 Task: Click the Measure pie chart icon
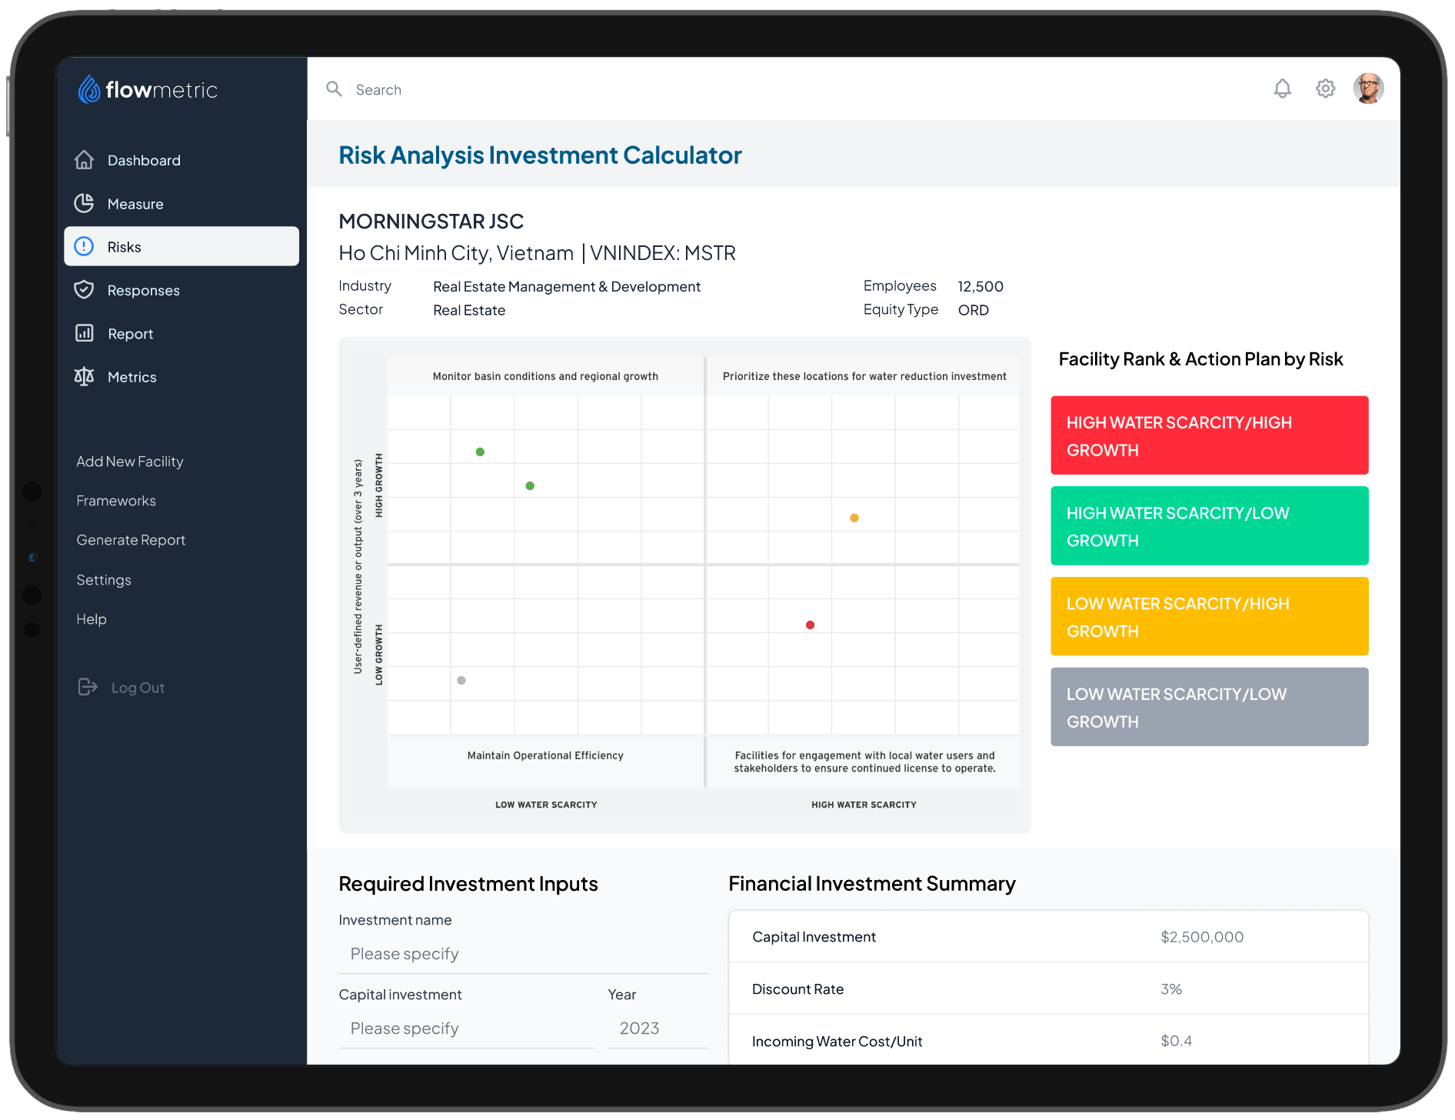[x=84, y=204]
